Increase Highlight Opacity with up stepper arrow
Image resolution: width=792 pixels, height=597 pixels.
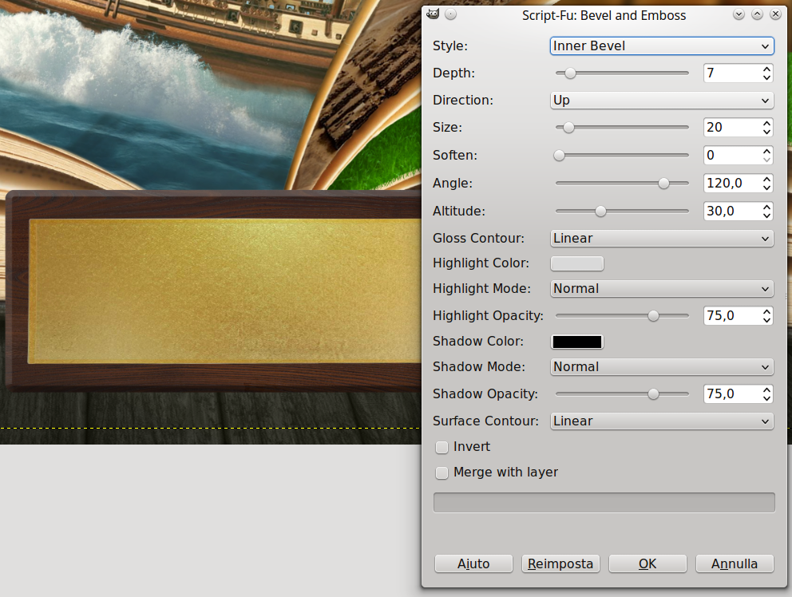click(766, 311)
